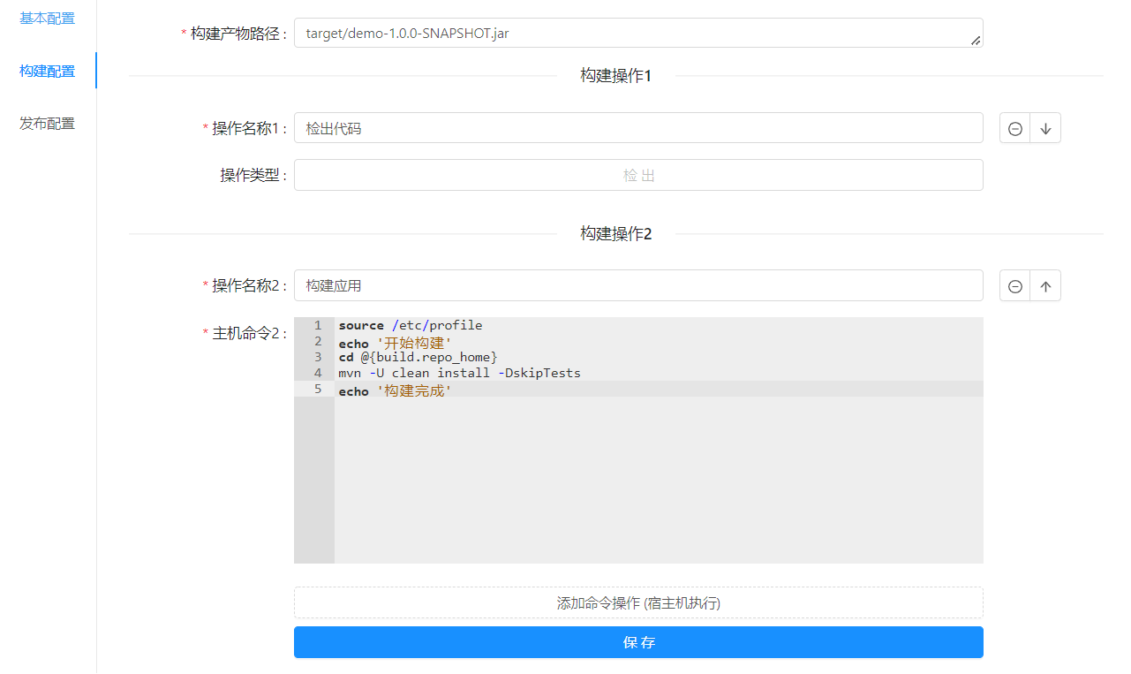
Task: Remove build operation 2 with minus icon
Action: (1015, 285)
